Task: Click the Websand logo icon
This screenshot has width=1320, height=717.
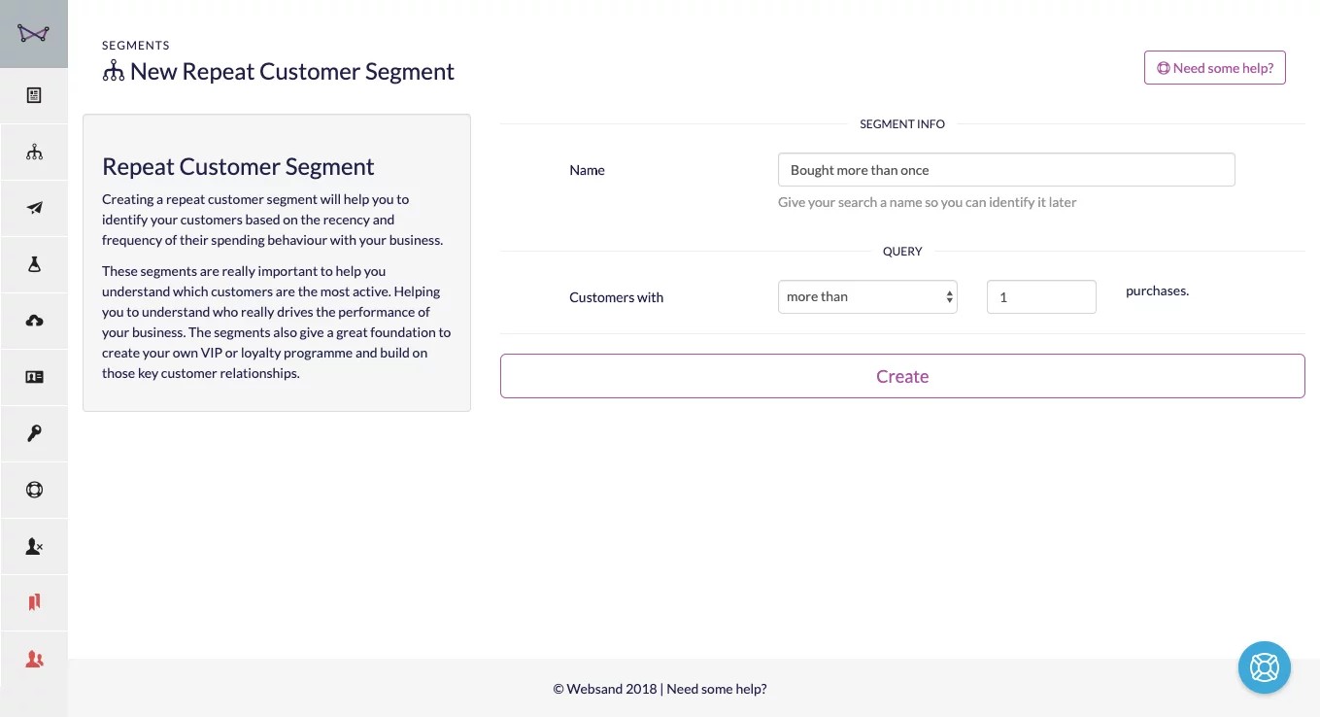Action: (33, 33)
